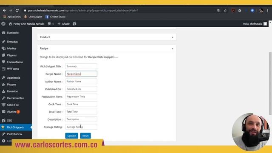
Task: Open the Añadir new content menu
Action: click(x=64, y=24)
